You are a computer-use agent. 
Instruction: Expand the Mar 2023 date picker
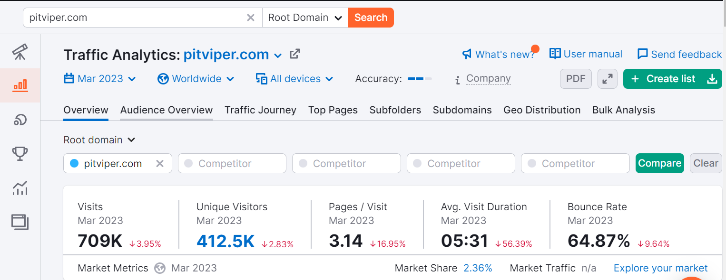(x=100, y=79)
